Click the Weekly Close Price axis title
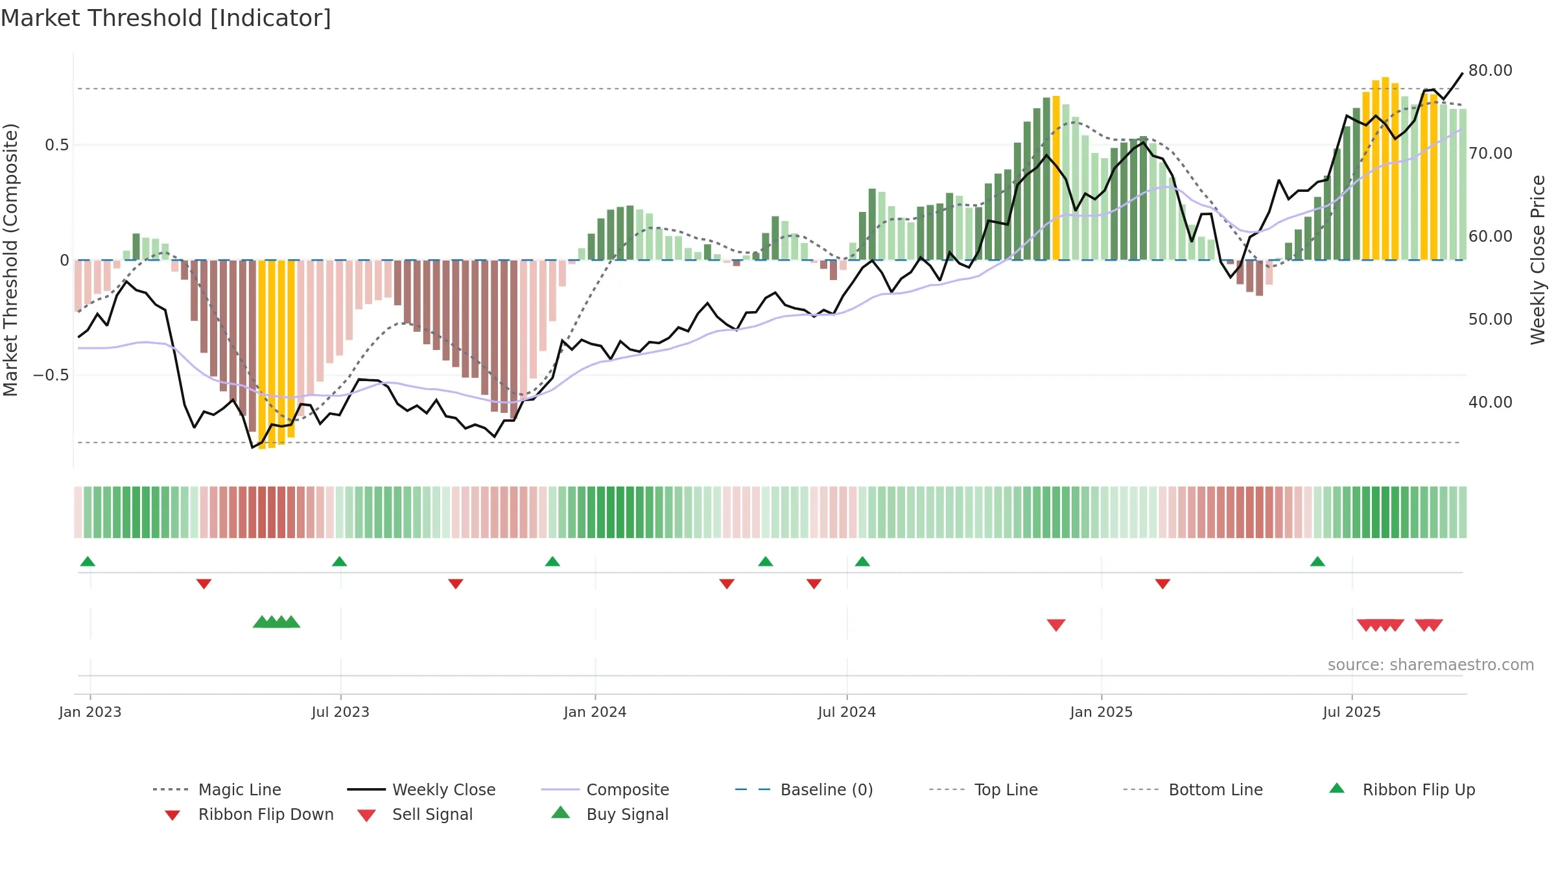 1538,259
